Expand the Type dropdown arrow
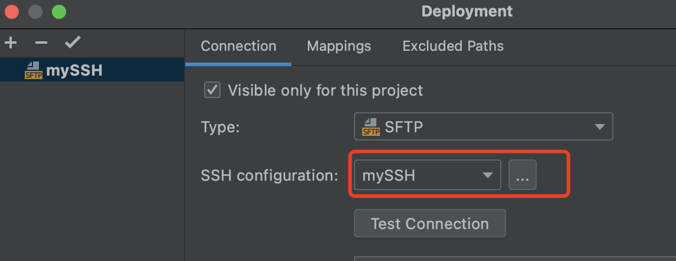 coord(599,127)
